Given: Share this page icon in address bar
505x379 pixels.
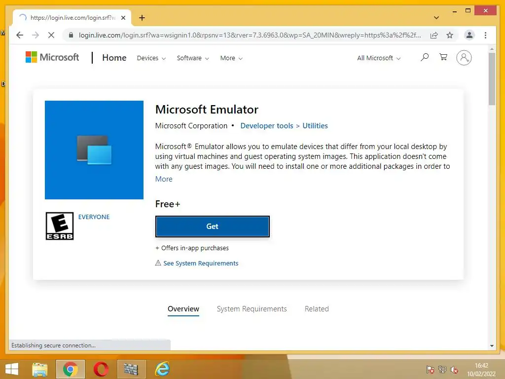Looking at the screenshot, I should point(434,35).
